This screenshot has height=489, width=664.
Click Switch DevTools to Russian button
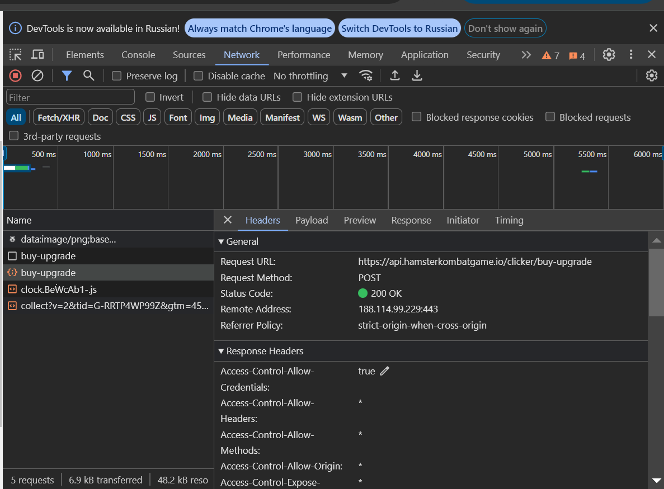[x=399, y=29]
